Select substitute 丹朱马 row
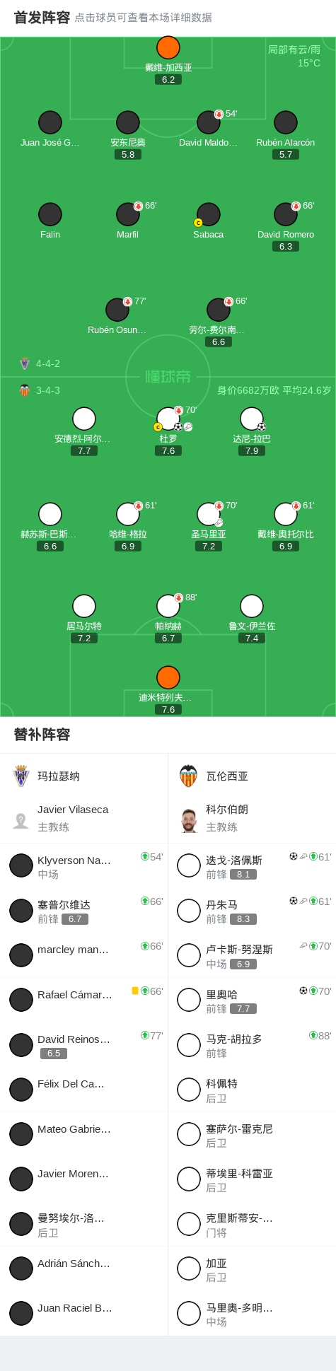 coord(252,911)
